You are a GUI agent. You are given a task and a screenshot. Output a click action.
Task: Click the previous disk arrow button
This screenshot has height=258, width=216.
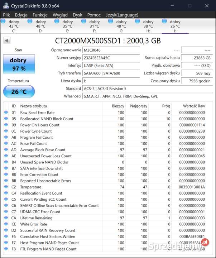tap(7, 40)
